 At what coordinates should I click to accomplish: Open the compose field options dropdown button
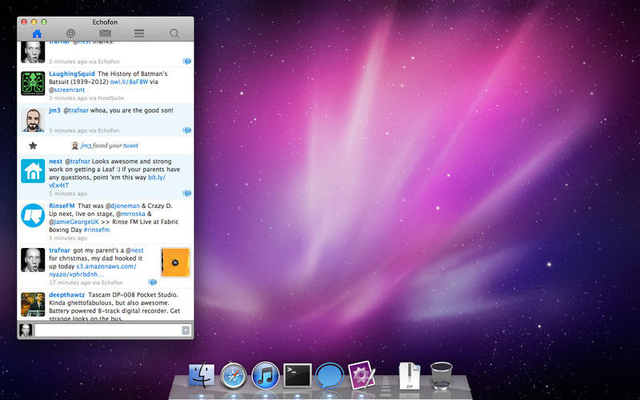tap(186, 330)
